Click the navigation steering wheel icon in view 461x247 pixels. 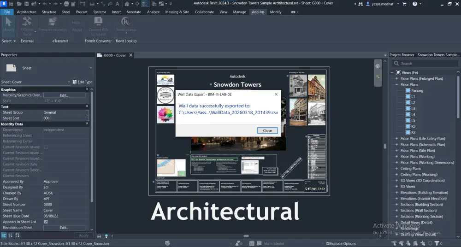(x=378, y=66)
